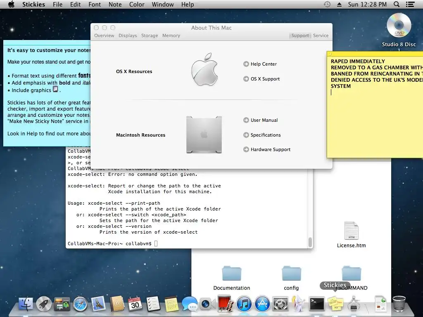Viewport: 423px width, 317px height.
Task: Click 'Usage: xcode-select --print-path' in Terminal
Action: click(x=114, y=203)
